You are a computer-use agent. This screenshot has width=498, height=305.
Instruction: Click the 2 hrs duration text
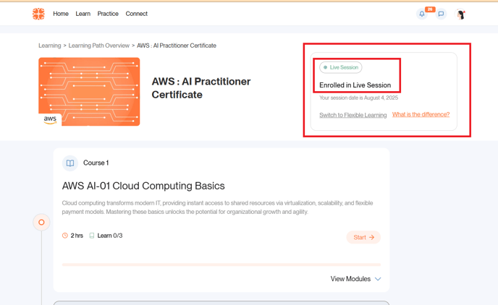click(77, 236)
